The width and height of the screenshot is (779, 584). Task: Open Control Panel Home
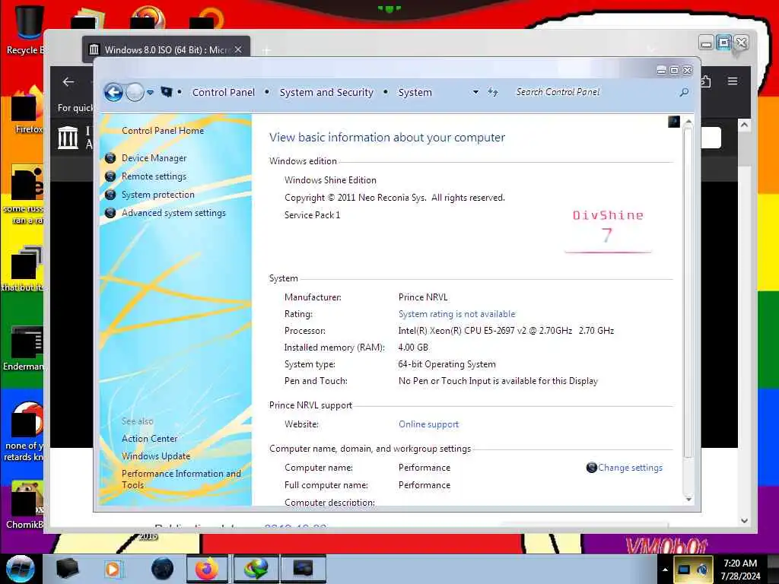[163, 131]
